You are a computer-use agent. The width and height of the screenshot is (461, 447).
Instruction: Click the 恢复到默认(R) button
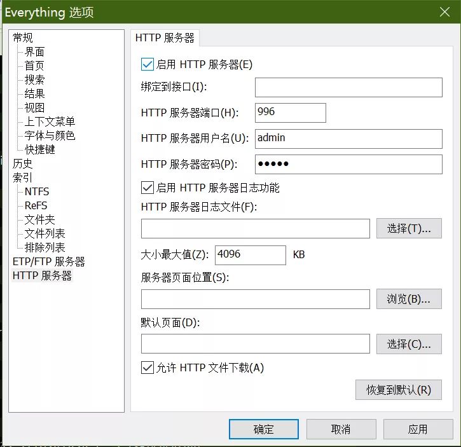pyautogui.click(x=399, y=390)
